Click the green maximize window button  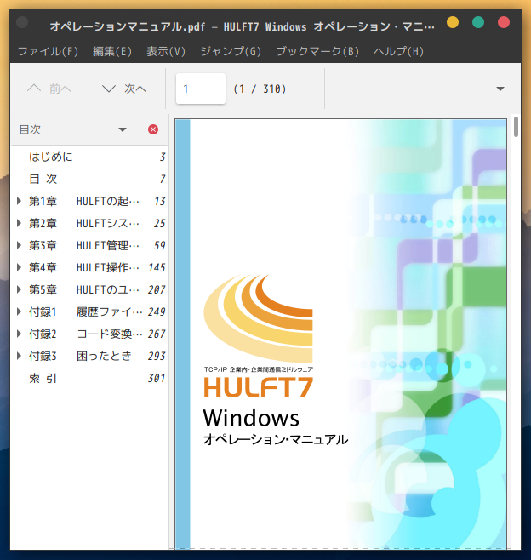(478, 22)
